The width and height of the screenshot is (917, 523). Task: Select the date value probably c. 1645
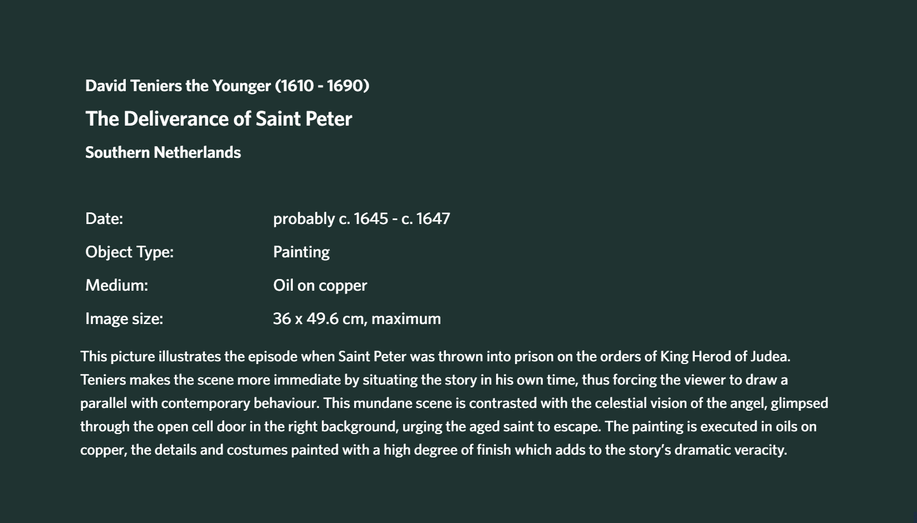point(330,218)
